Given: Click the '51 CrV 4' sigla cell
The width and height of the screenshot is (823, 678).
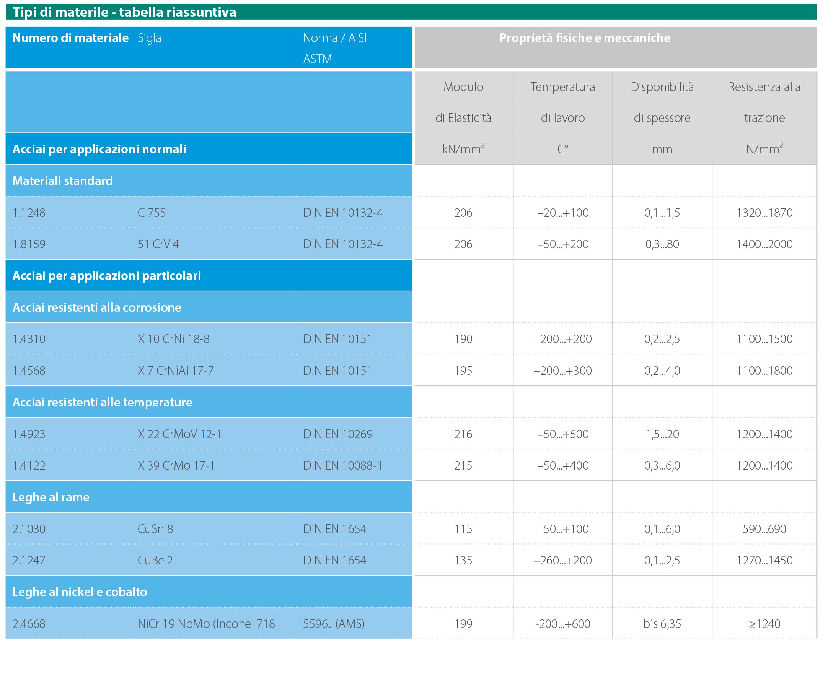Looking at the screenshot, I should 158,244.
